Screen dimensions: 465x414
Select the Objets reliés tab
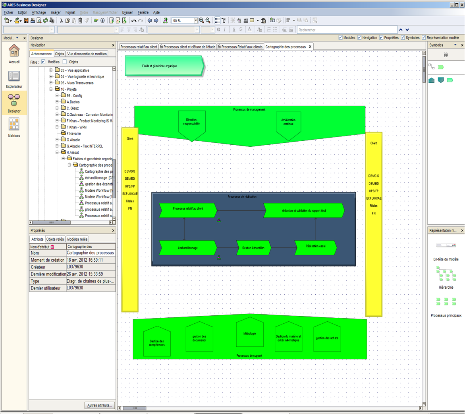(55, 239)
